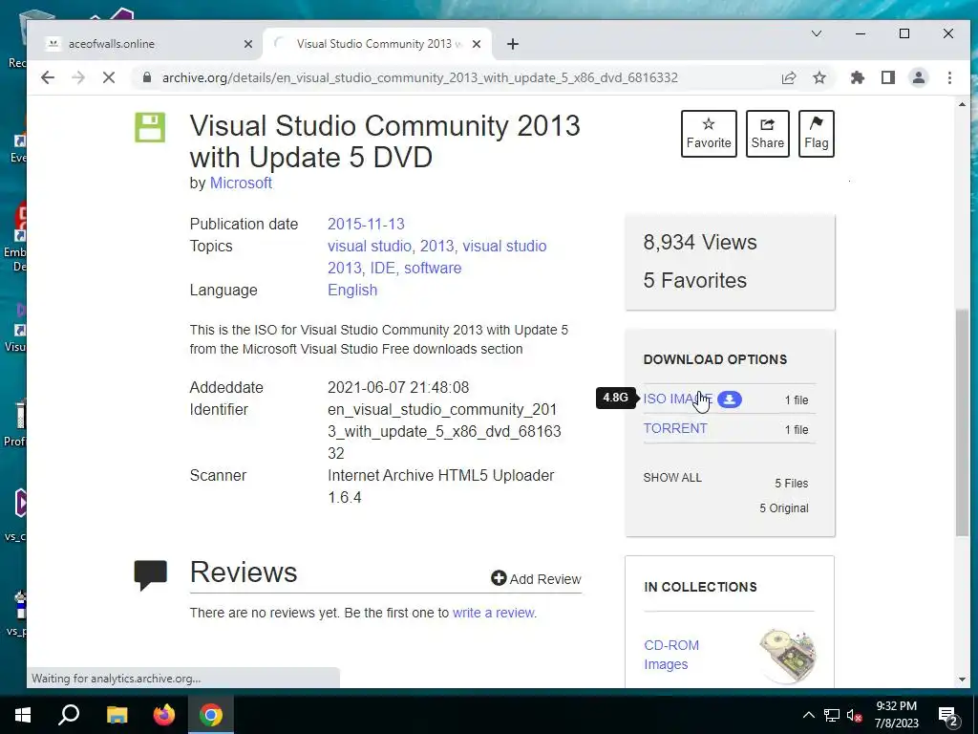Close the Visual Studio Community 2013 tab
Screen dimensions: 978x734
pyautogui.click(x=477, y=44)
